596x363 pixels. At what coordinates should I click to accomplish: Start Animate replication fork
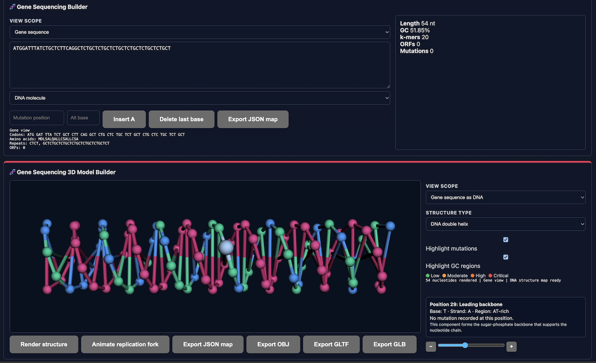125,344
